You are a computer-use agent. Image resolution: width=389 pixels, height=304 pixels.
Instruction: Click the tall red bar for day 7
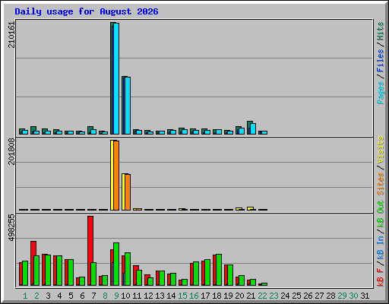(90, 251)
